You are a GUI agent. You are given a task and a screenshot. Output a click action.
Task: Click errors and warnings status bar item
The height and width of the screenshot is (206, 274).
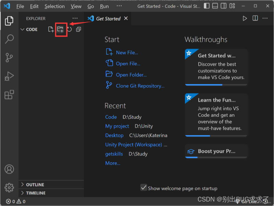pos(16,202)
